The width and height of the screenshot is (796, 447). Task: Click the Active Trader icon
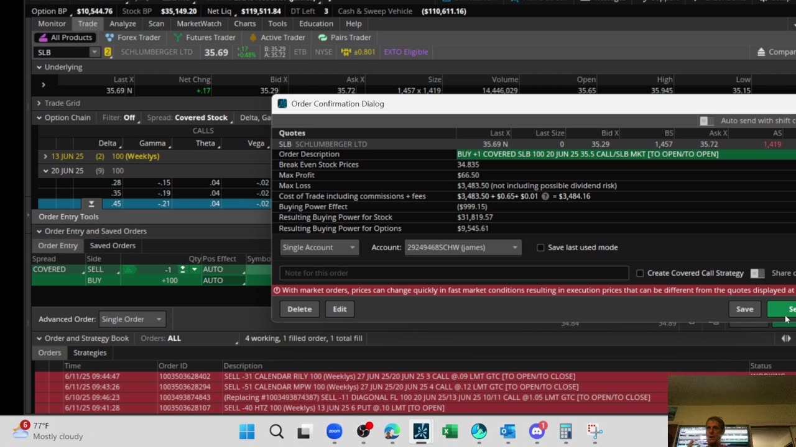coord(253,38)
